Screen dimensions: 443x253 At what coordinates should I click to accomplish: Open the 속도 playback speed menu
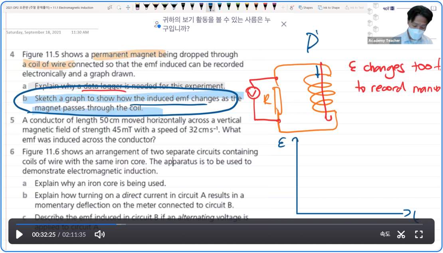pos(385,235)
